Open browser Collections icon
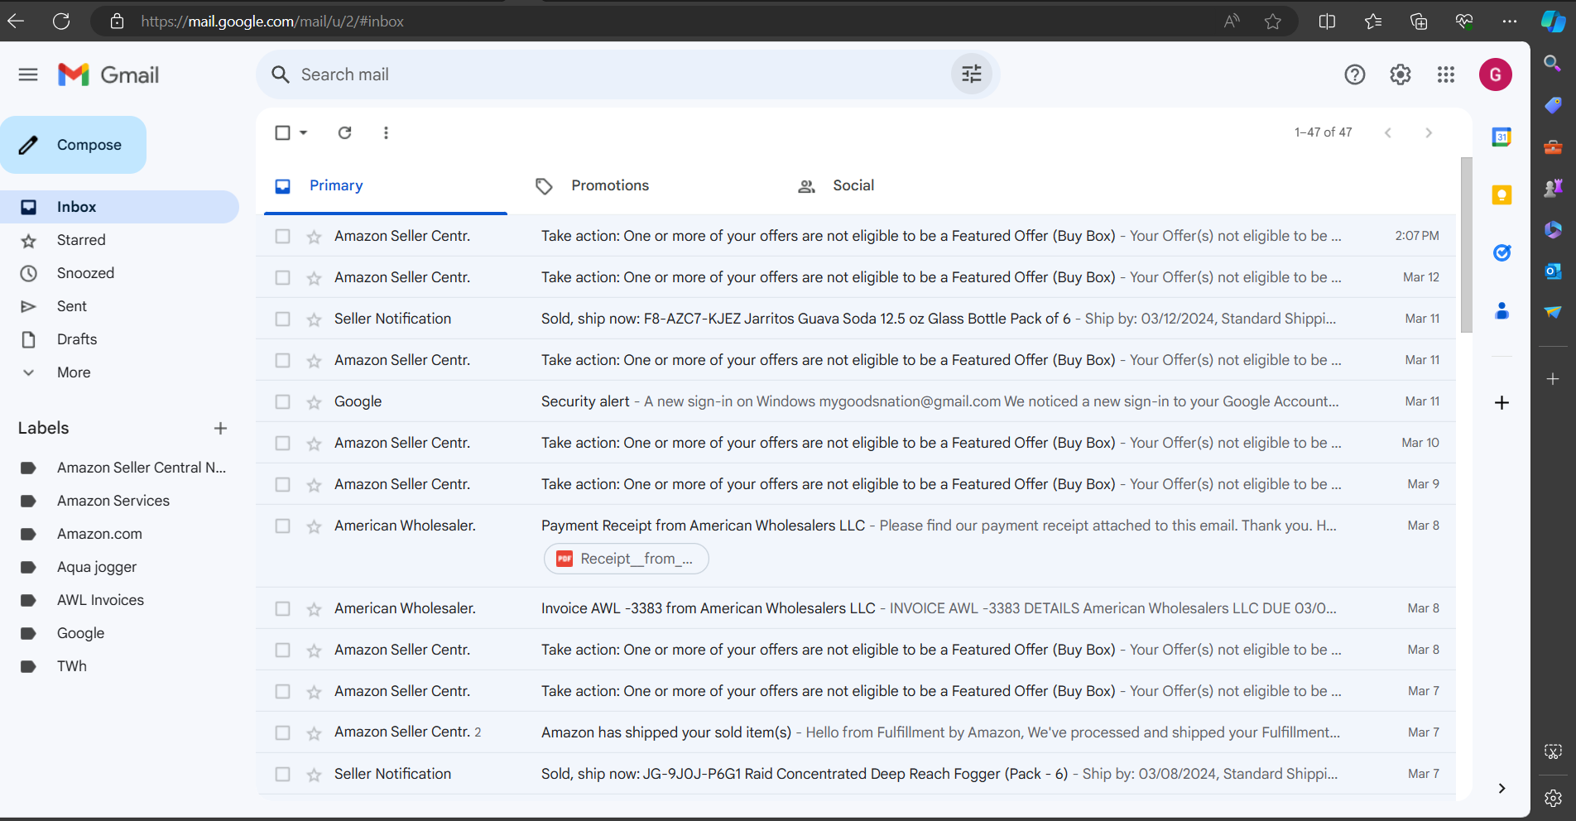 tap(1419, 22)
